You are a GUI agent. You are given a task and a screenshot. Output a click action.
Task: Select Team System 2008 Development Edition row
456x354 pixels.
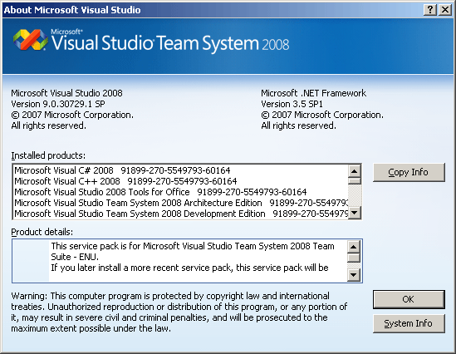pos(181,214)
